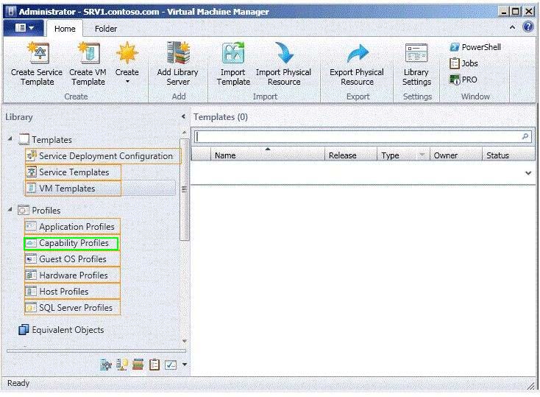Show the Jobs window
The height and width of the screenshot is (397, 540).
point(463,63)
